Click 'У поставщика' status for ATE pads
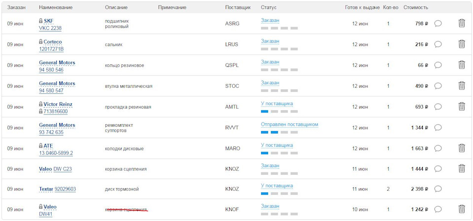 pos(276,145)
